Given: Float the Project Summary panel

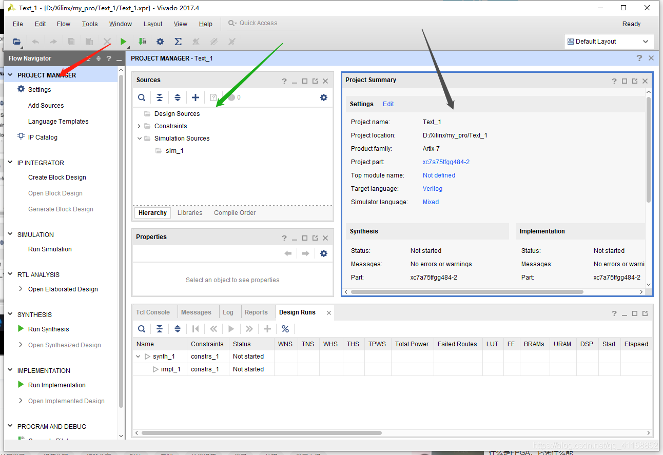Looking at the screenshot, I should [635, 81].
